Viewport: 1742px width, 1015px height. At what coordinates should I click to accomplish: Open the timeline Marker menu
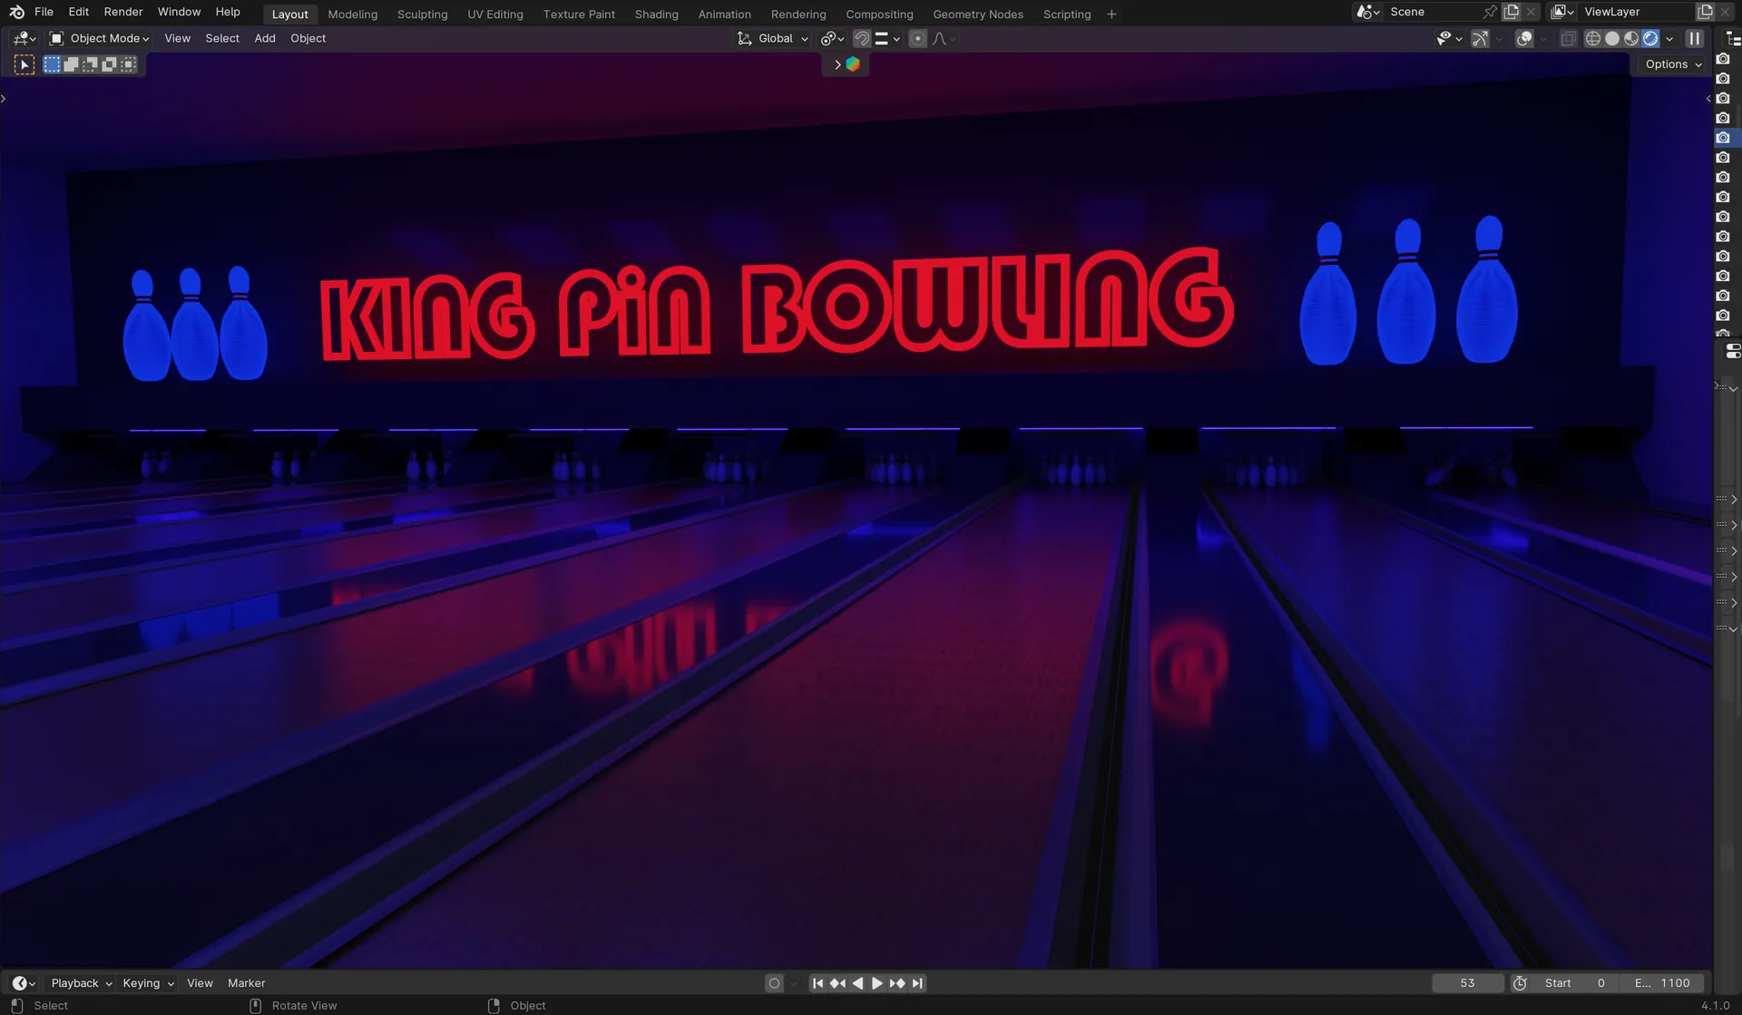point(246,983)
